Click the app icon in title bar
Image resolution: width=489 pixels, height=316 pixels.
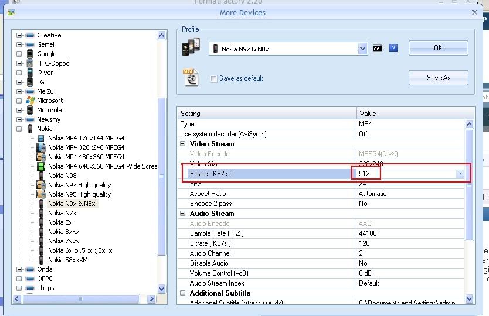click(x=11, y=12)
